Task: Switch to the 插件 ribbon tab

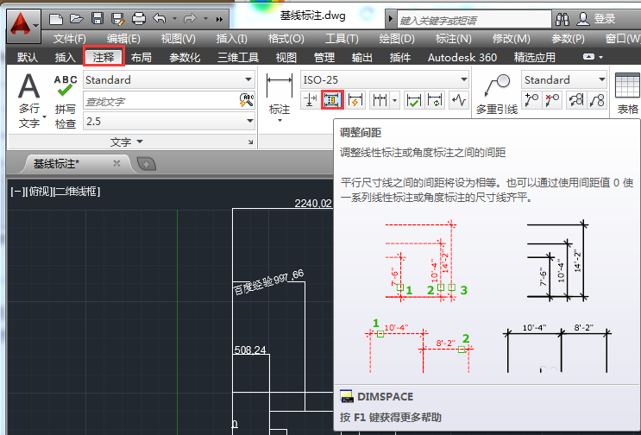Action: coord(399,57)
